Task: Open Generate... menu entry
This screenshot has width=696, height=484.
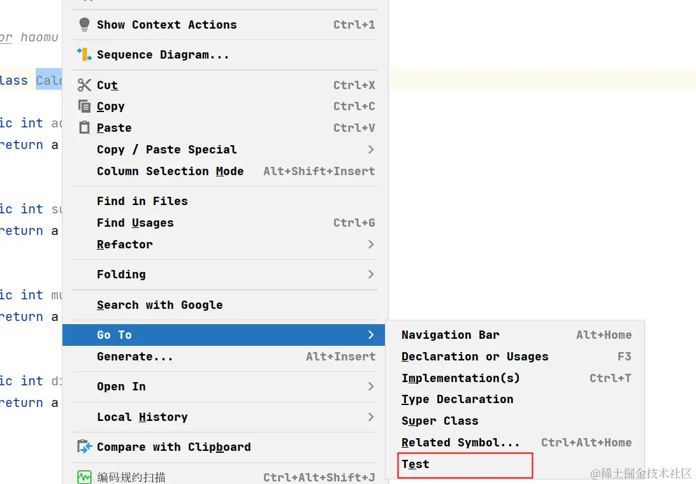Action: click(135, 357)
